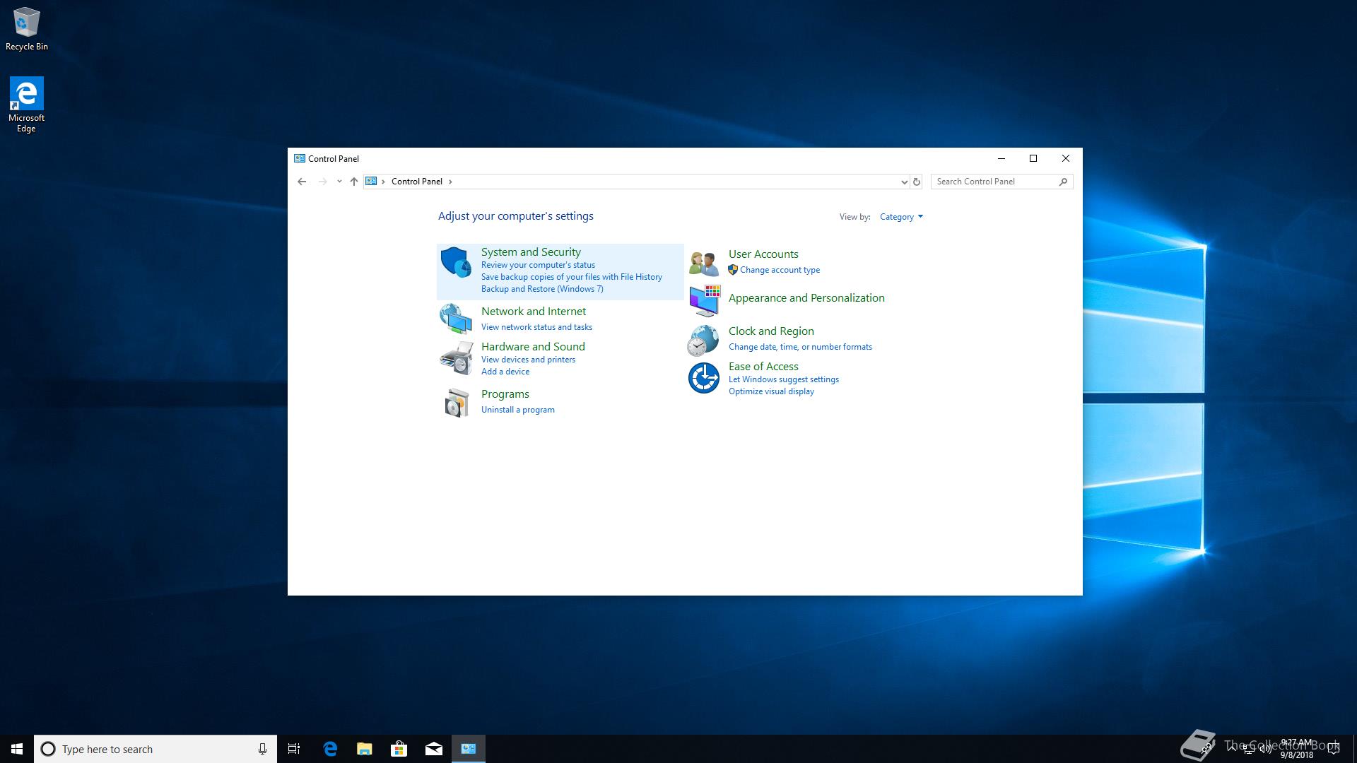
Task: Open the Hardware and Sound printer icon
Action: (456, 358)
